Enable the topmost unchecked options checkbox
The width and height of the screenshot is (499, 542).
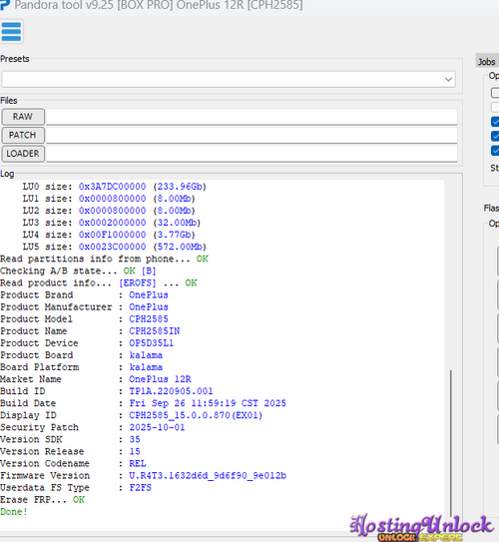pos(495,93)
